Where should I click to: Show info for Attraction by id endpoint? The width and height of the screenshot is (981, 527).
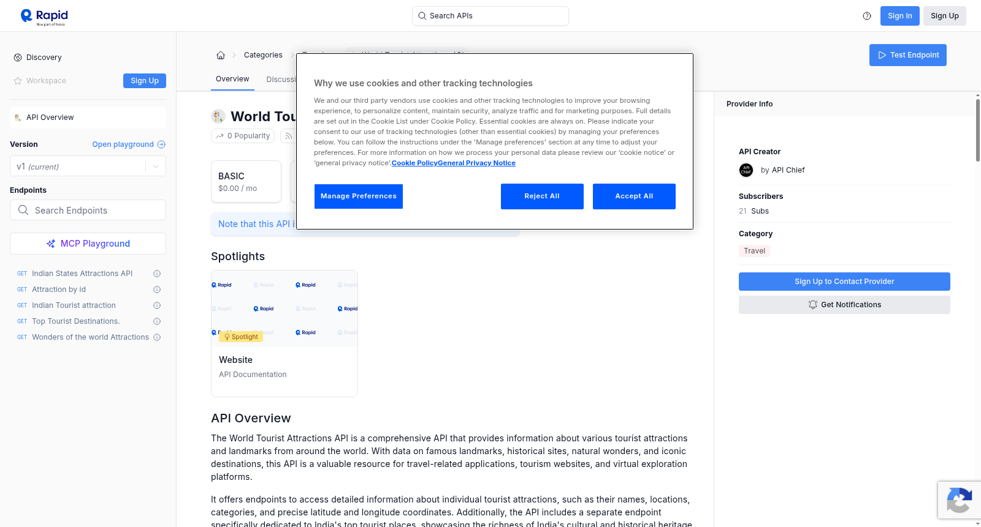point(157,290)
